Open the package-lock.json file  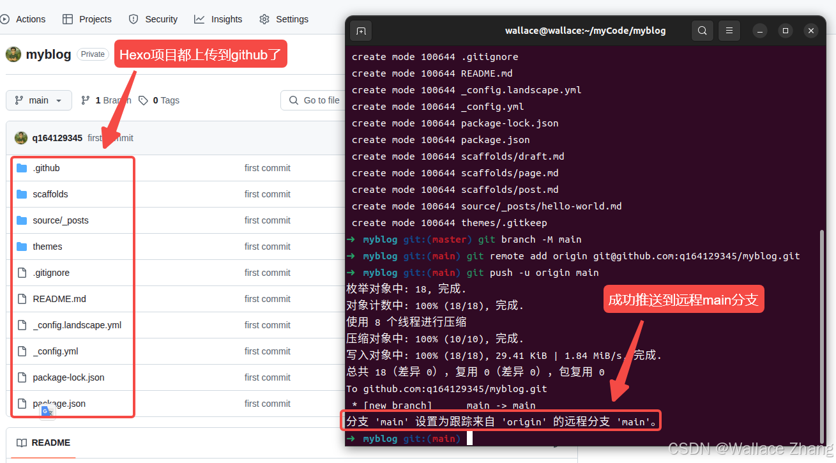pyautogui.click(x=68, y=377)
